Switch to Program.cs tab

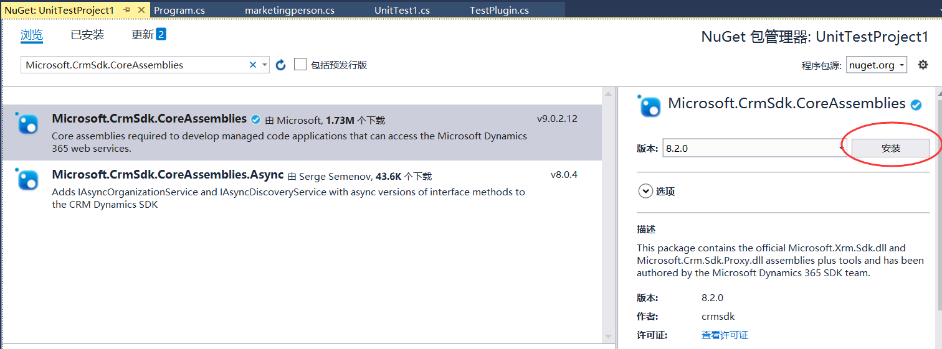tap(179, 11)
